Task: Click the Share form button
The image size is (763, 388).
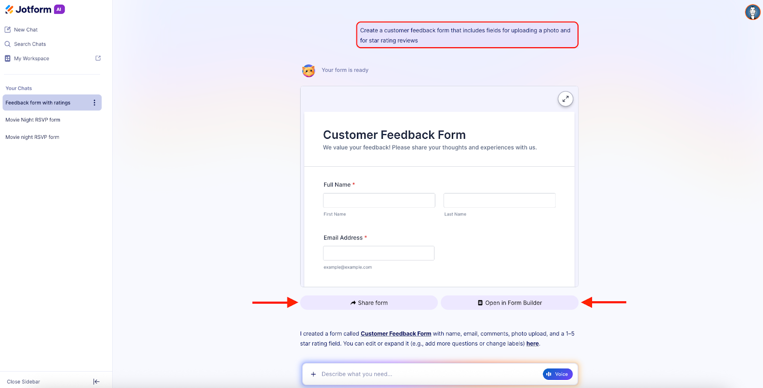Action: tap(368, 303)
